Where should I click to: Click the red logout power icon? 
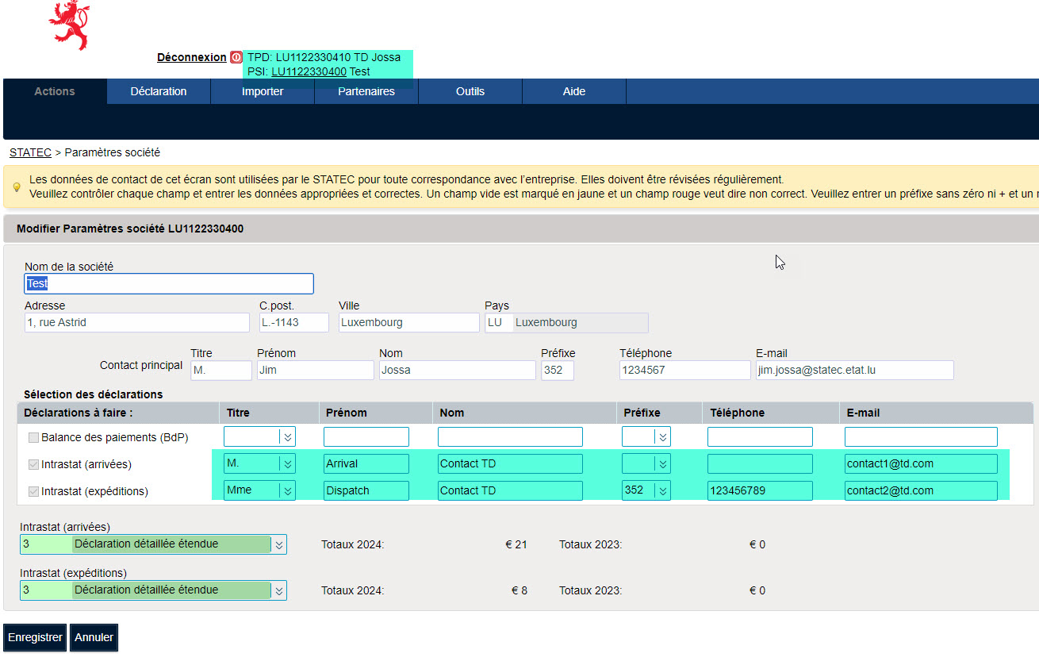(x=236, y=57)
